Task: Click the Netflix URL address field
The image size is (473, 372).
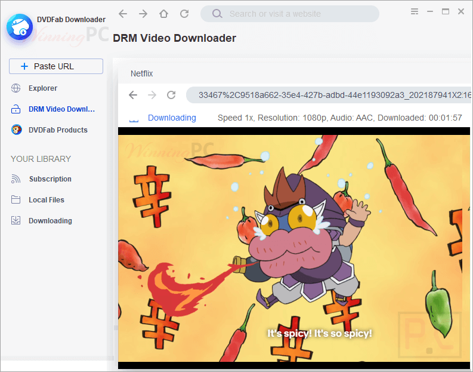Action: (329, 95)
